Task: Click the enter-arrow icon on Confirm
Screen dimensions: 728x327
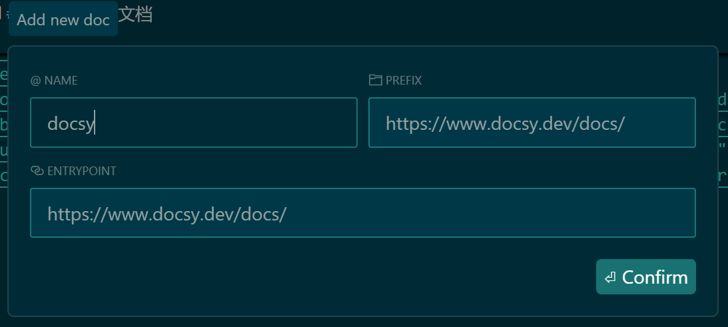Action: (x=610, y=278)
